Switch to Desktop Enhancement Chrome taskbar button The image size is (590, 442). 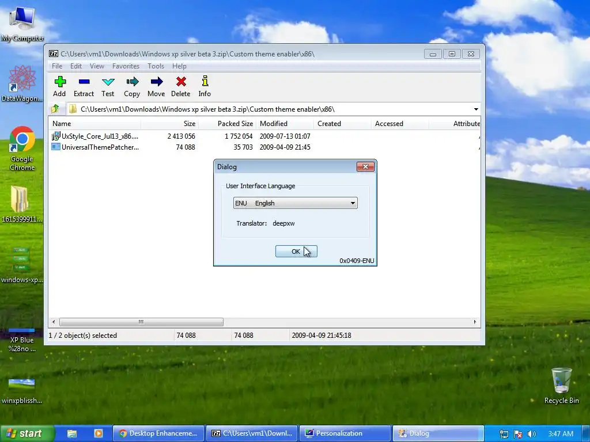tap(158, 433)
